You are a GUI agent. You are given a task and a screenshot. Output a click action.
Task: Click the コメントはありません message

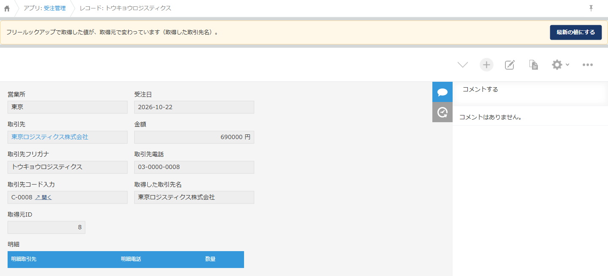[x=491, y=117]
